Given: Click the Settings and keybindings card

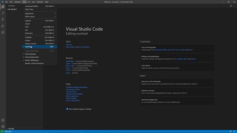Looking at the screenshot, I should tap(177, 58).
